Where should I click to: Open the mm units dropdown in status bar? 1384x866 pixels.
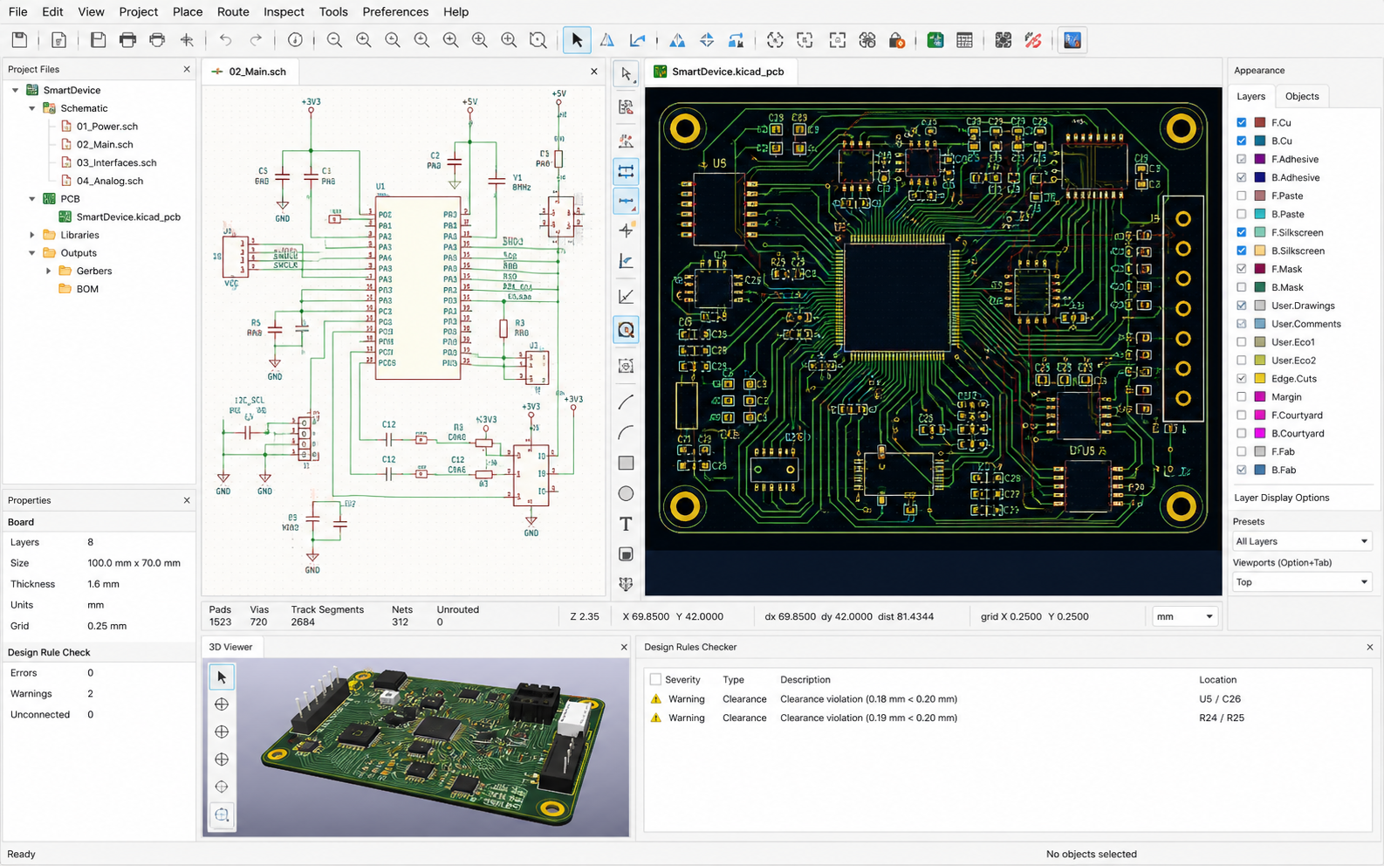click(x=1184, y=616)
